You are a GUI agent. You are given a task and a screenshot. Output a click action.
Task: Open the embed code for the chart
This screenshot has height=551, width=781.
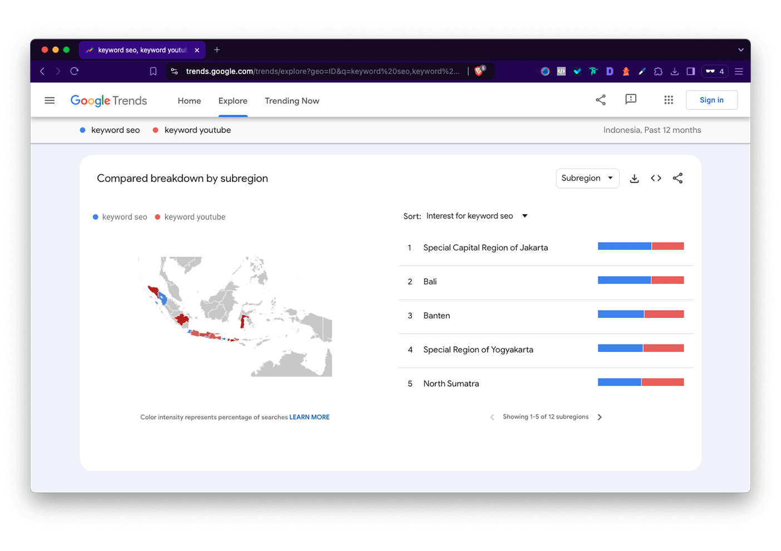(x=656, y=178)
